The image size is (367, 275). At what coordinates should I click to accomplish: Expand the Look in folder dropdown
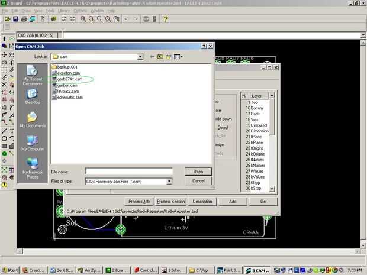[x=140, y=57]
